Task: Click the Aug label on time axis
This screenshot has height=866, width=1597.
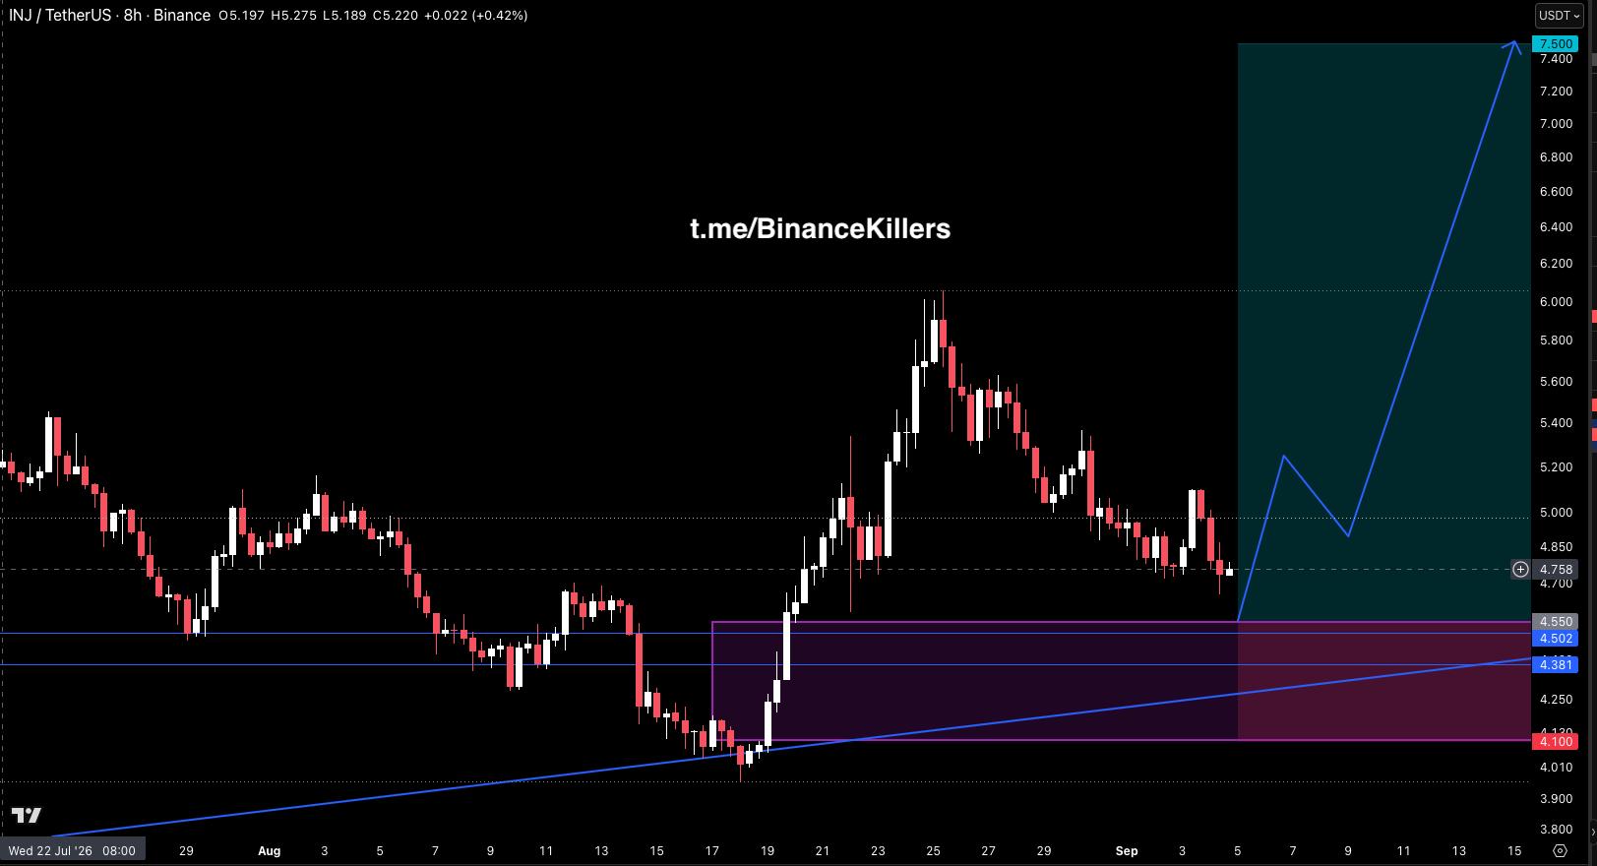Action: pos(270,850)
